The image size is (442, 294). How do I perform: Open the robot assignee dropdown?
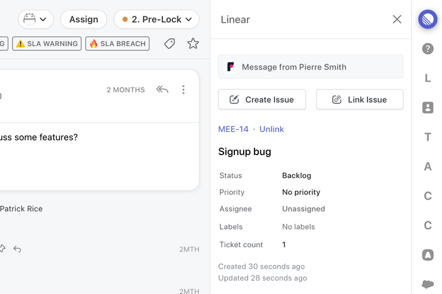(x=36, y=19)
